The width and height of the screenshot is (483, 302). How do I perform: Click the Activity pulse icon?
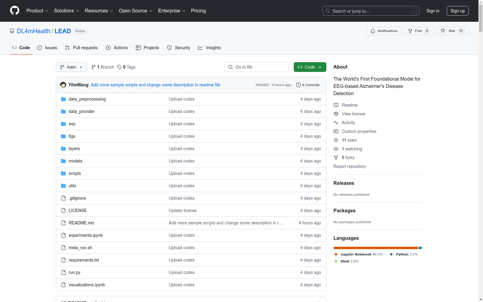(x=336, y=123)
